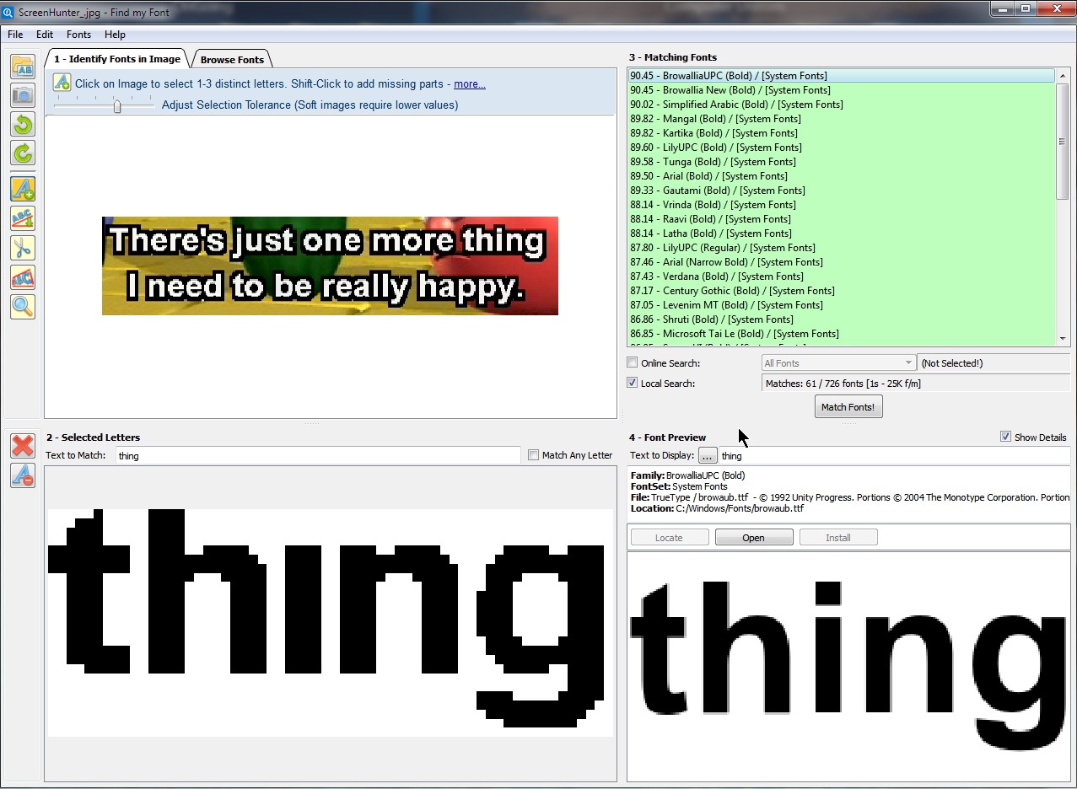Click the Text to Match input field
Image resolution: width=1077 pixels, height=789 pixels.
click(x=318, y=455)
